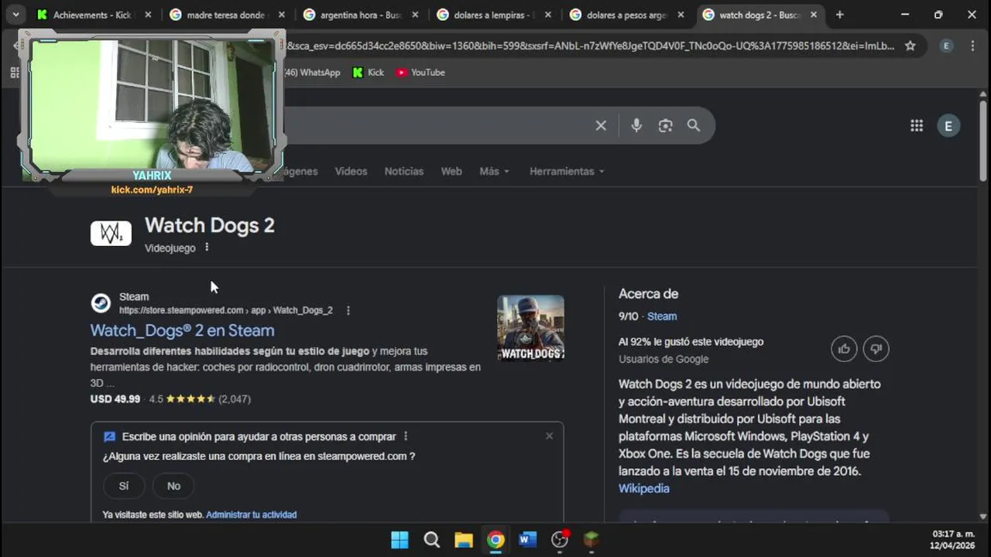The width and height of the screenshot is (991, 557).
Task: Open options dots next to Videojuego
Action: (207, 248)
